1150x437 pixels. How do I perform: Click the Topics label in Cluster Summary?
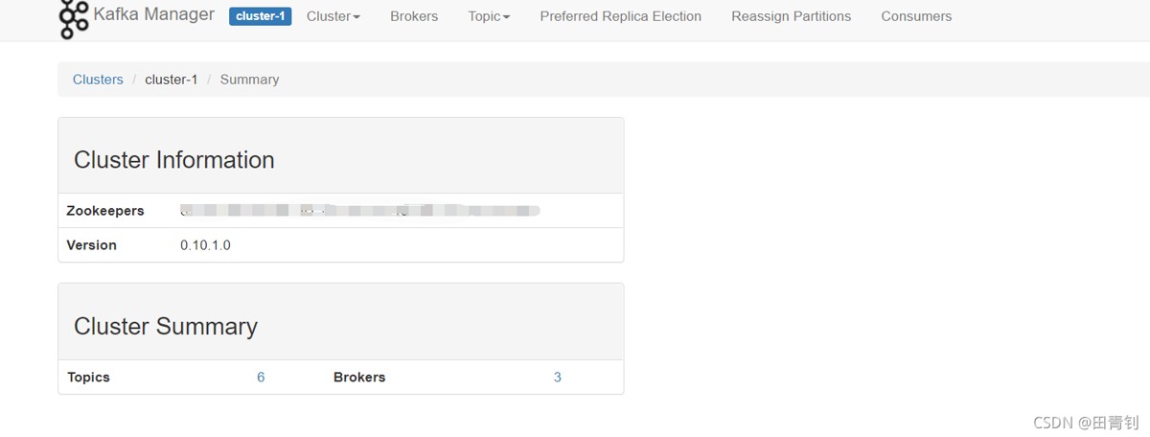click(88, 378)
